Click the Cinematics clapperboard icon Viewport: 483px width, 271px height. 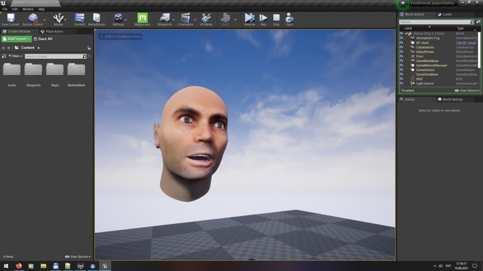[185, 18]
